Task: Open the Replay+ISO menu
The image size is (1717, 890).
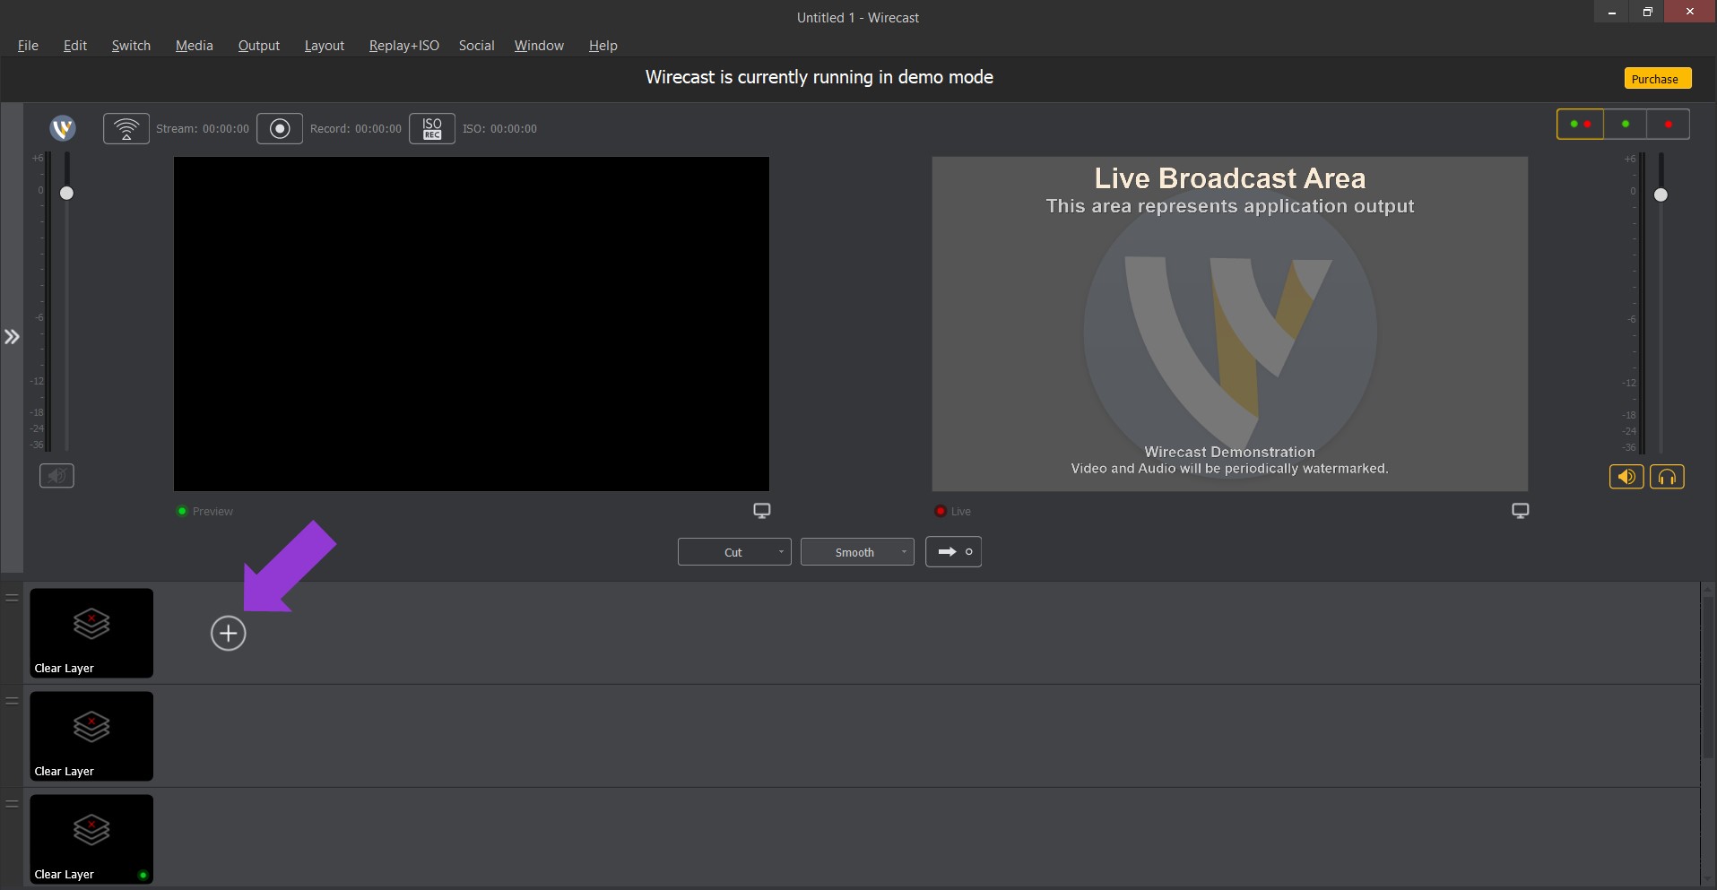Action: tap(403, 46)
